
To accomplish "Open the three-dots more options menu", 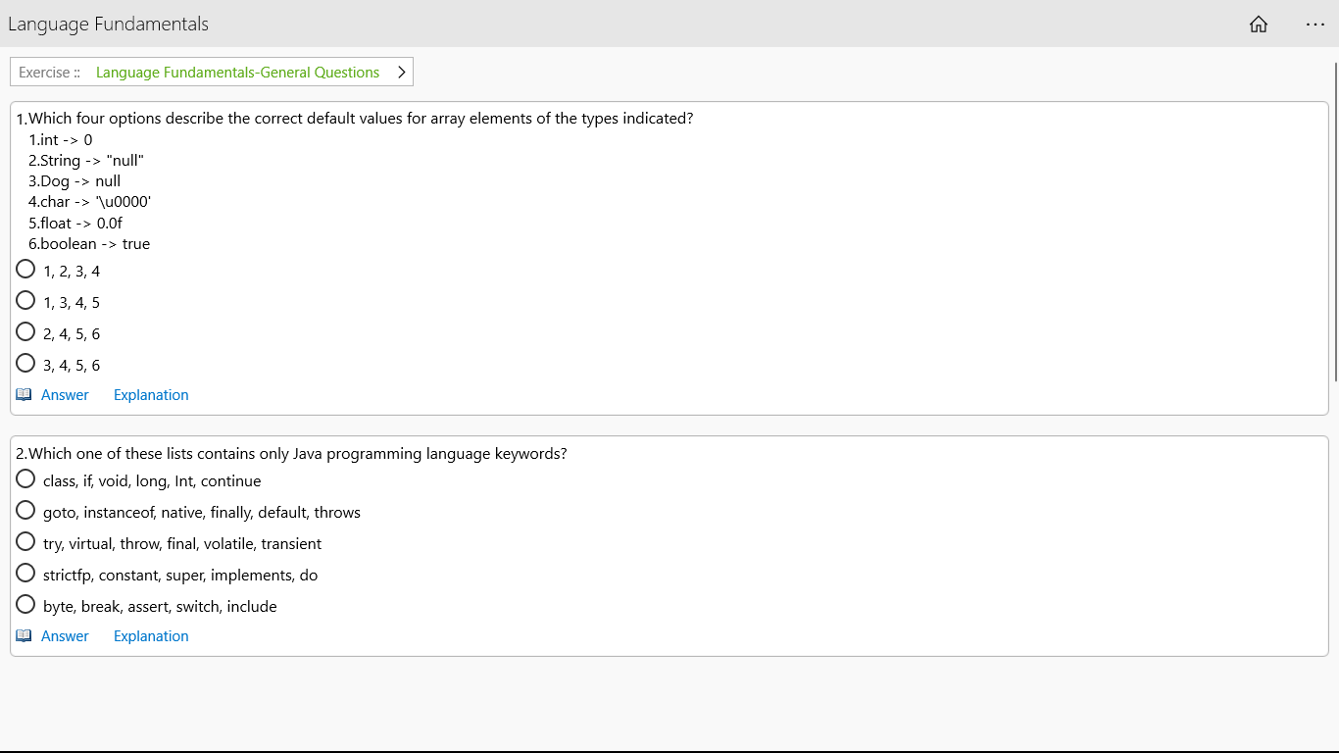I will point(1314,25).
